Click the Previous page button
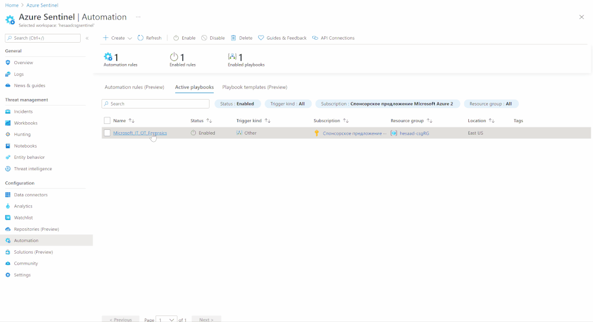 [x=120, y=320]
